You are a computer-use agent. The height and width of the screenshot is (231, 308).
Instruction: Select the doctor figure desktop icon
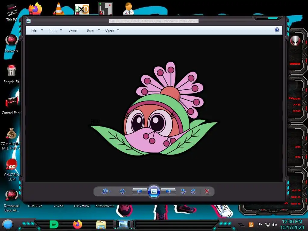click(x=128, y=9)
